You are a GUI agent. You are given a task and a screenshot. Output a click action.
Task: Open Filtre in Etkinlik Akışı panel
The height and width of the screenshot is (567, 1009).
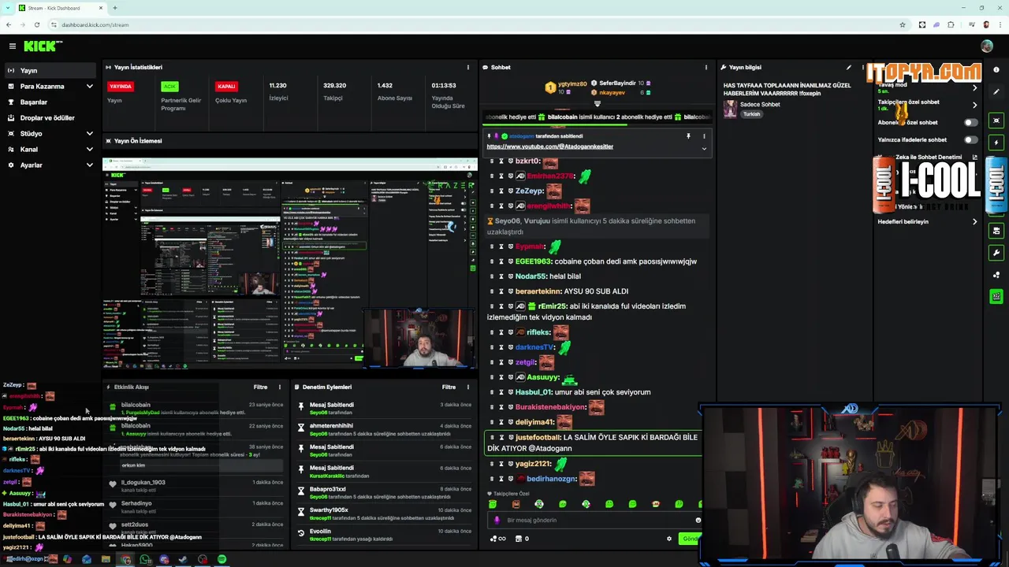point(260,387)
